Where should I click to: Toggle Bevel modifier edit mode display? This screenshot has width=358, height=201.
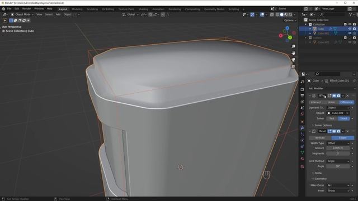[329, 131]
